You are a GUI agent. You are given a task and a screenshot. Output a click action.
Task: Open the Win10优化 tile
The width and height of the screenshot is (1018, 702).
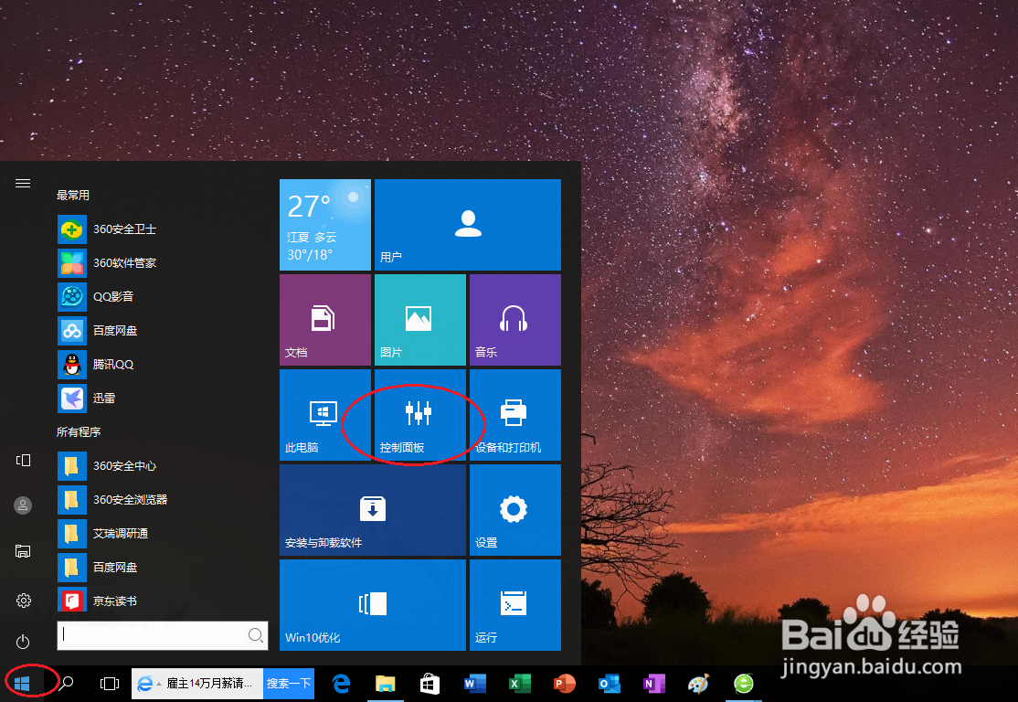(373, 604)
